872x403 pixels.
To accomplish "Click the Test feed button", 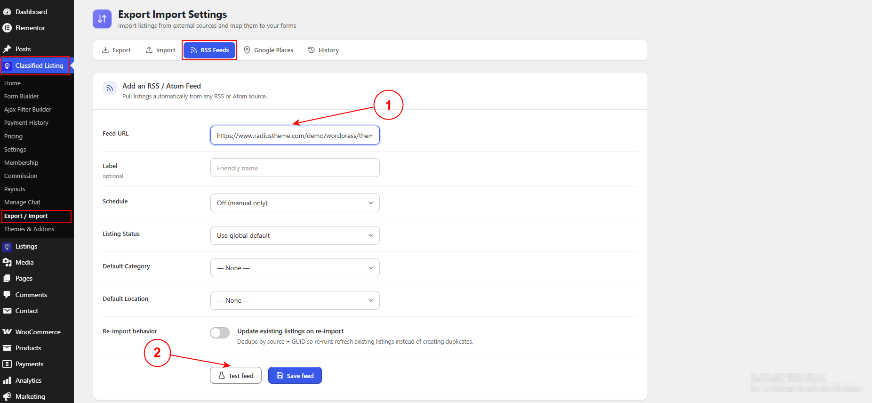I will 236,375.
